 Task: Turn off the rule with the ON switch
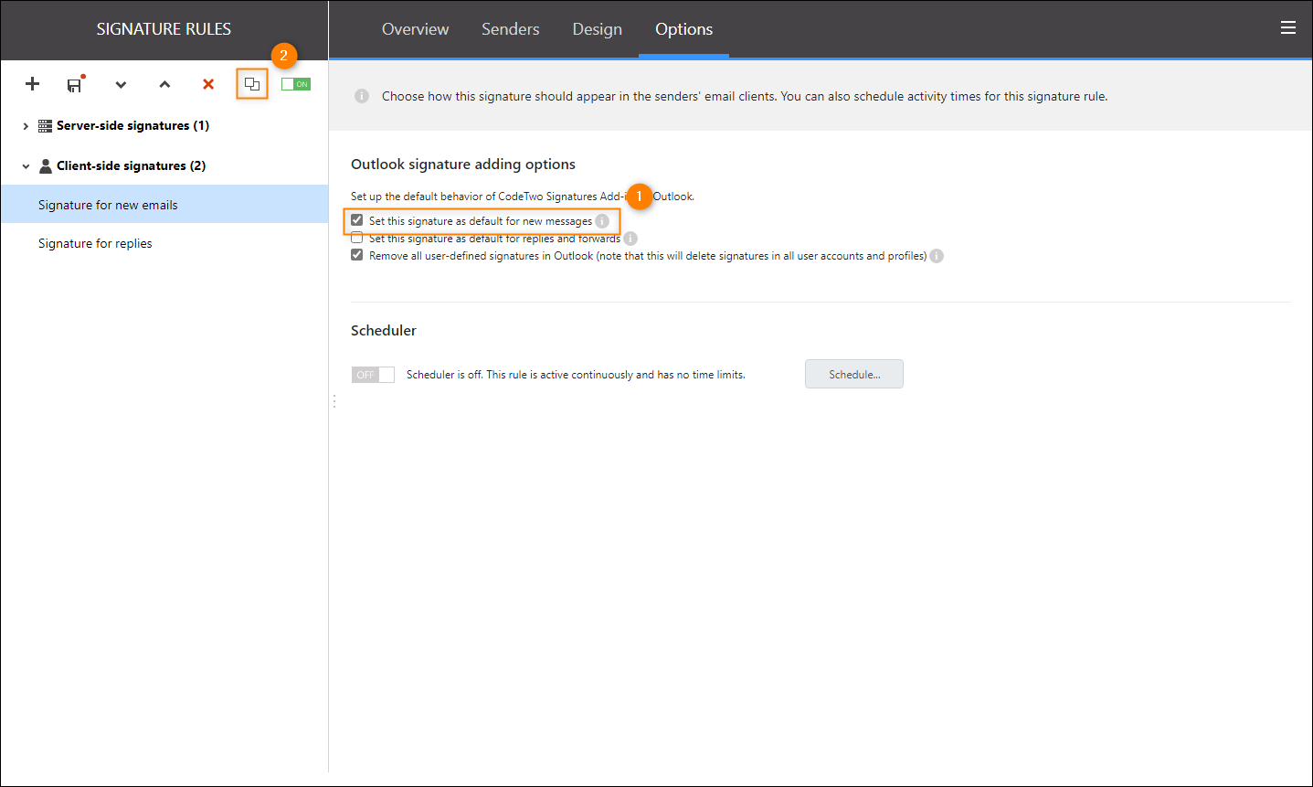click(295, 84)
